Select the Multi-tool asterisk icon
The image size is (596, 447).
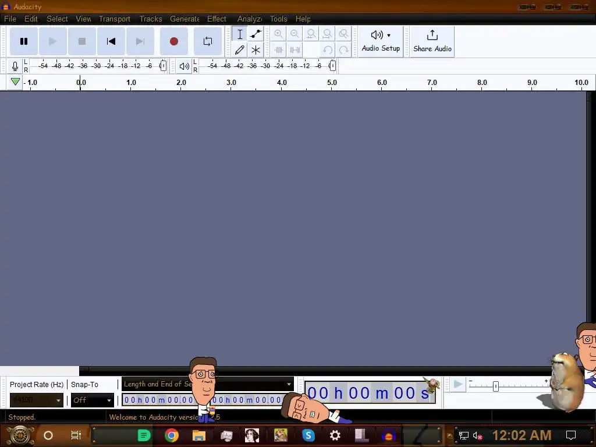point(256,50)
